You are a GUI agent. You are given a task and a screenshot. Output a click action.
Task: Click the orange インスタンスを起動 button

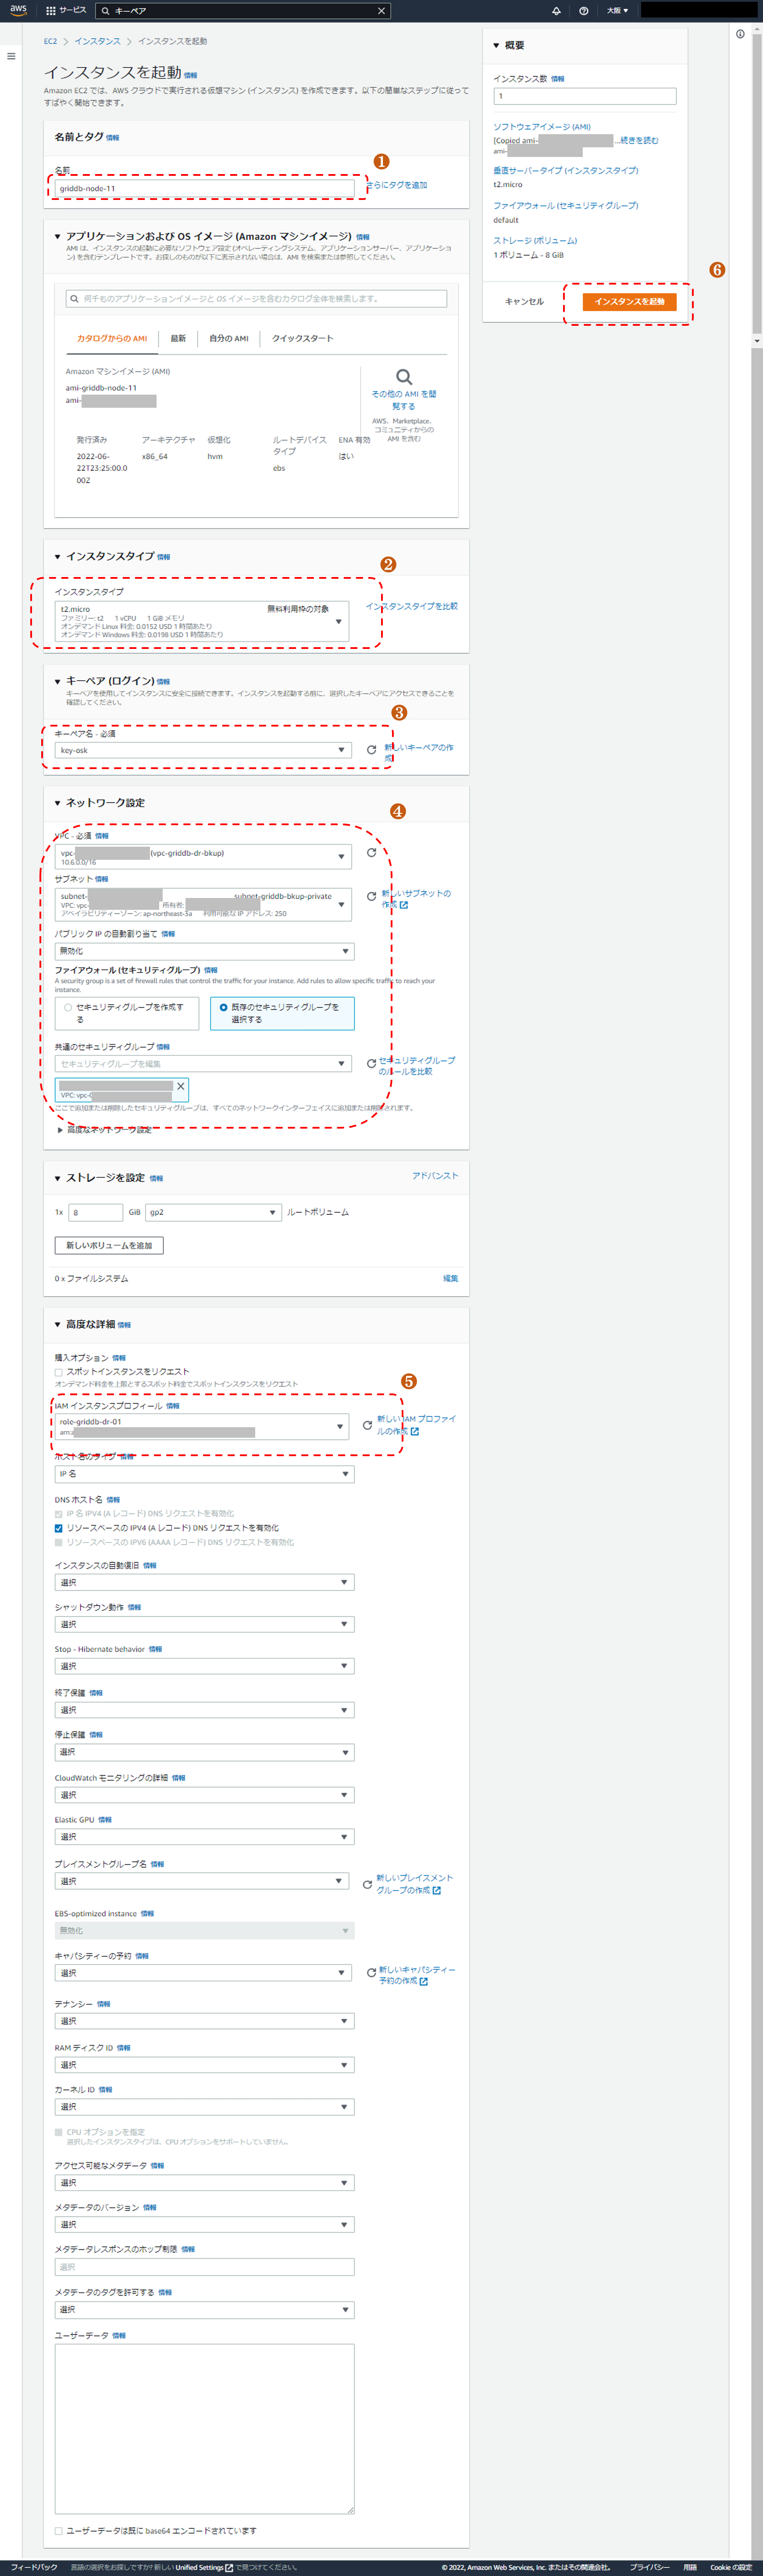(x=629, y=301)
